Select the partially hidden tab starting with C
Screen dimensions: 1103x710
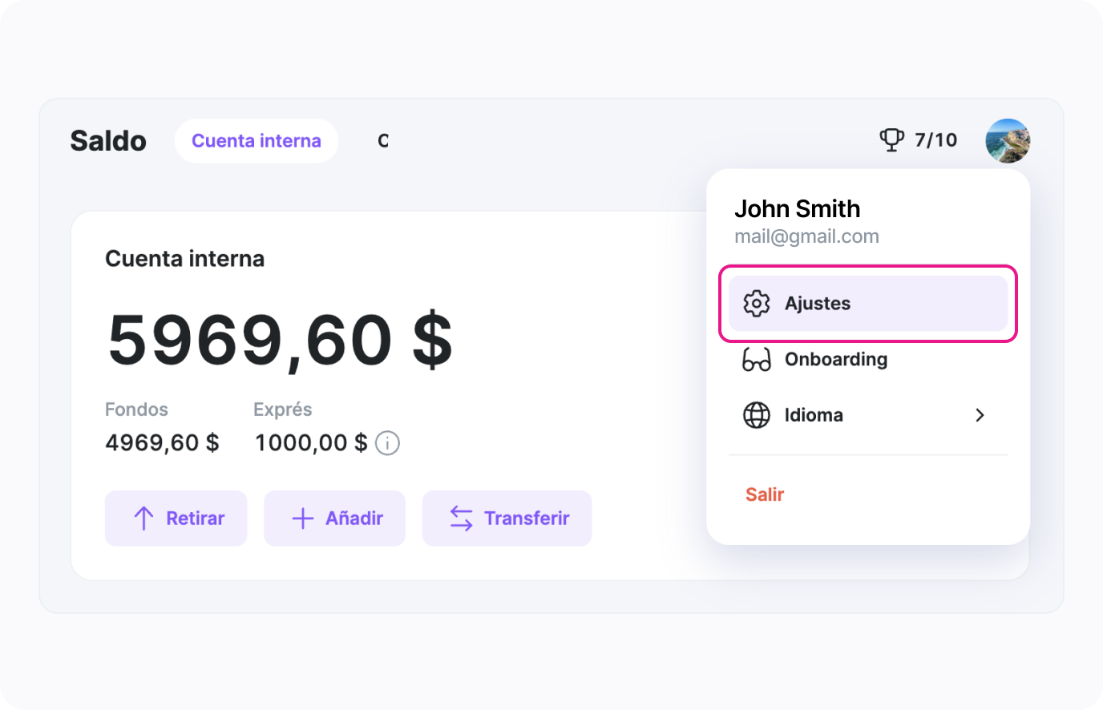[383, 141]
